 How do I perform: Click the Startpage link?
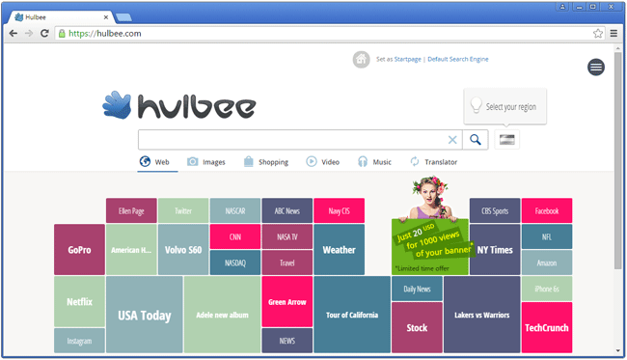(x=407, y=59)
